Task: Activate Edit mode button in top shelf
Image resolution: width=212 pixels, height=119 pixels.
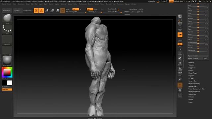Action: coord(36,11)
